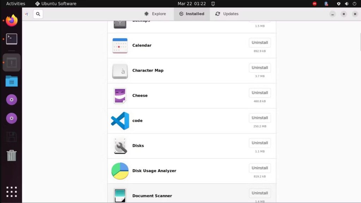Open Files manager from the dock
This screenshot has height=203, width=361.
pyautogui.click(x=12, y=81)
